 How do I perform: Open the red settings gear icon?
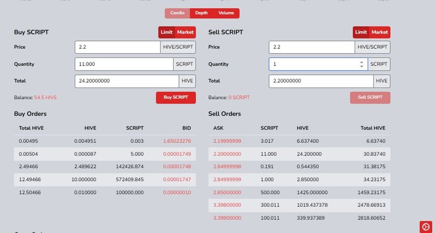[x=425, y=227]
